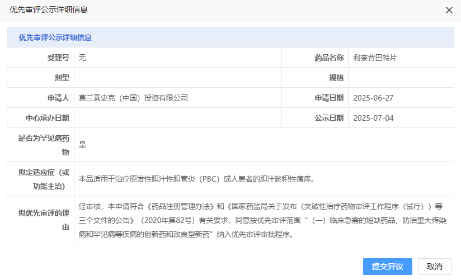The image size is (461, 280).
Task: Click the 提交异议 button
Action: 387,267
